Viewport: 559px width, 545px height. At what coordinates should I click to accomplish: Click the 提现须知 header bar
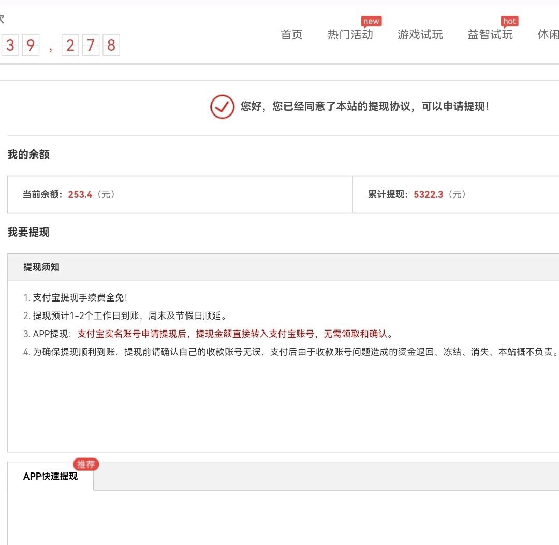(40, 267)
